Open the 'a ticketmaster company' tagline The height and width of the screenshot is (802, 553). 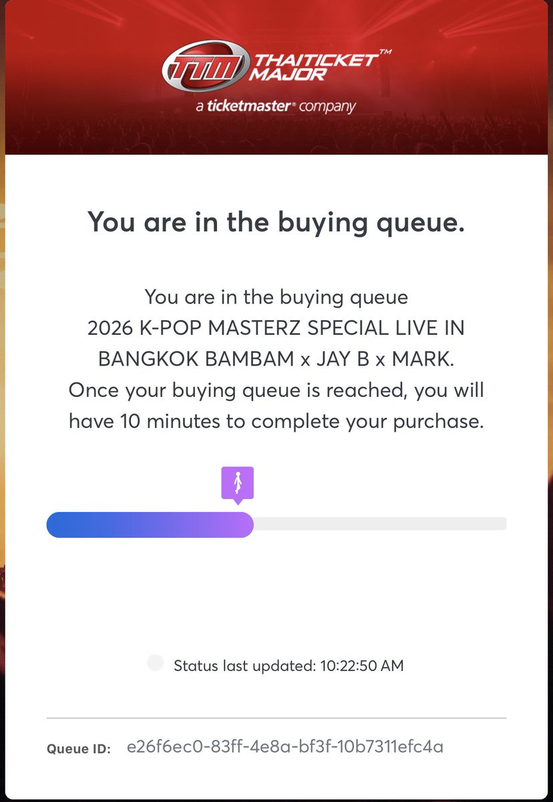click(x=276, y=106)
